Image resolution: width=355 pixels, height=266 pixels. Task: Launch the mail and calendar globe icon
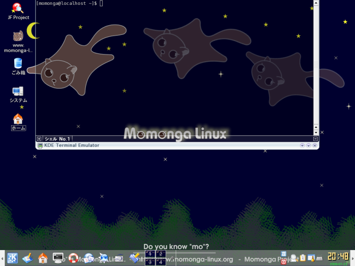pyautogui.click(x=88, y=258)
